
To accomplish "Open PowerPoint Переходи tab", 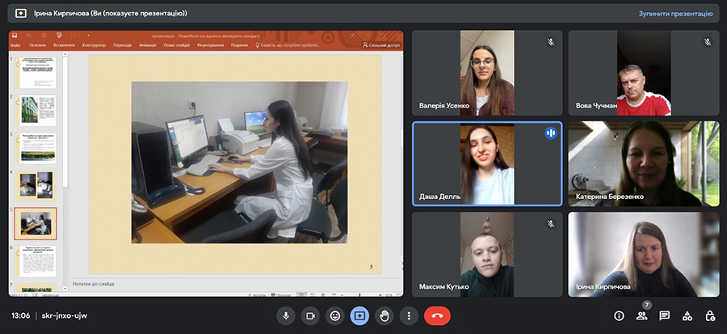I will tap(123, 45).
